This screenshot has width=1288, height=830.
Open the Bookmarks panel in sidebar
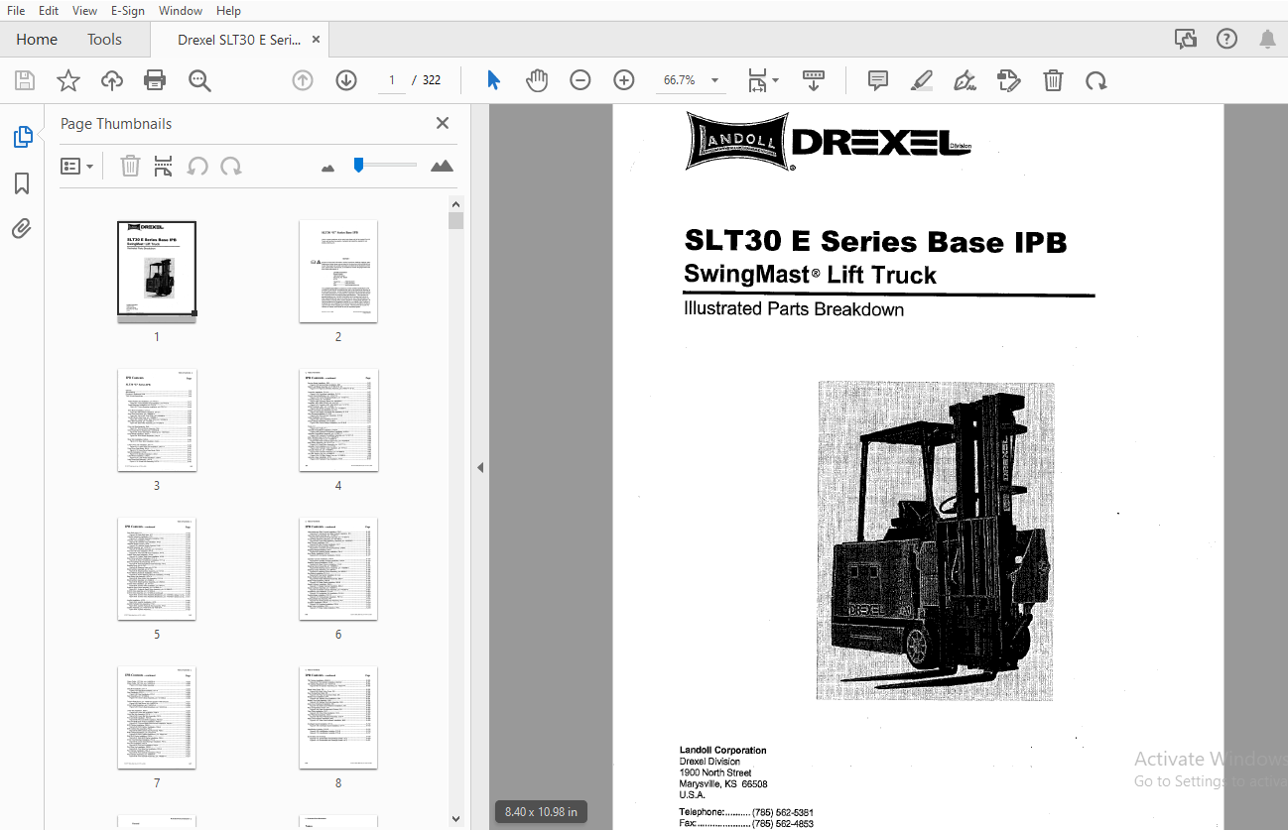tap(22, 183)
